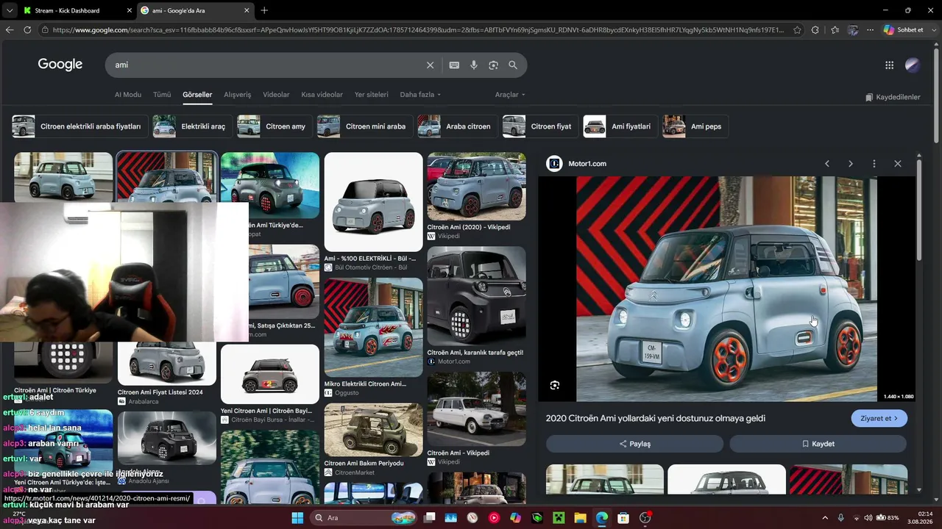Select the Citroen mini araba chip
Image resolution: width=942 pixels, height=529 pixels.
click(x=365, y=126)
